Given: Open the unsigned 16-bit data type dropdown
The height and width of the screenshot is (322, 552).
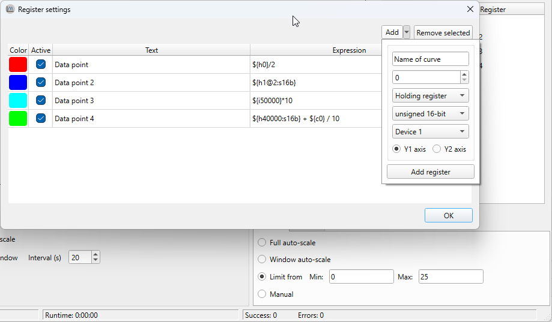Looking at the screenshot, I should click(431, 113).
